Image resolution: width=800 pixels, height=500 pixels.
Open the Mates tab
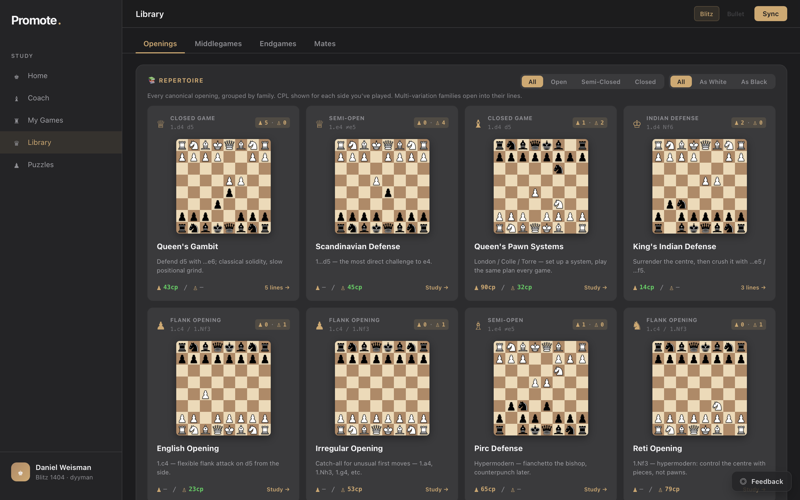pos(324,43)
